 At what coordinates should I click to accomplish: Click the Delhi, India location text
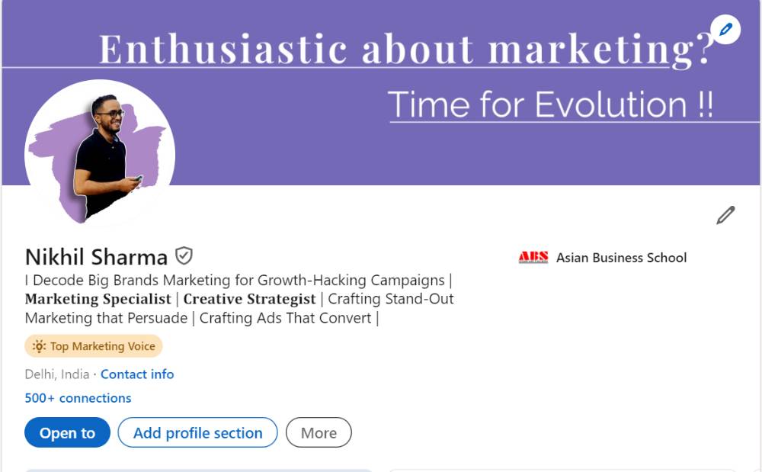[x=57, y=374]
